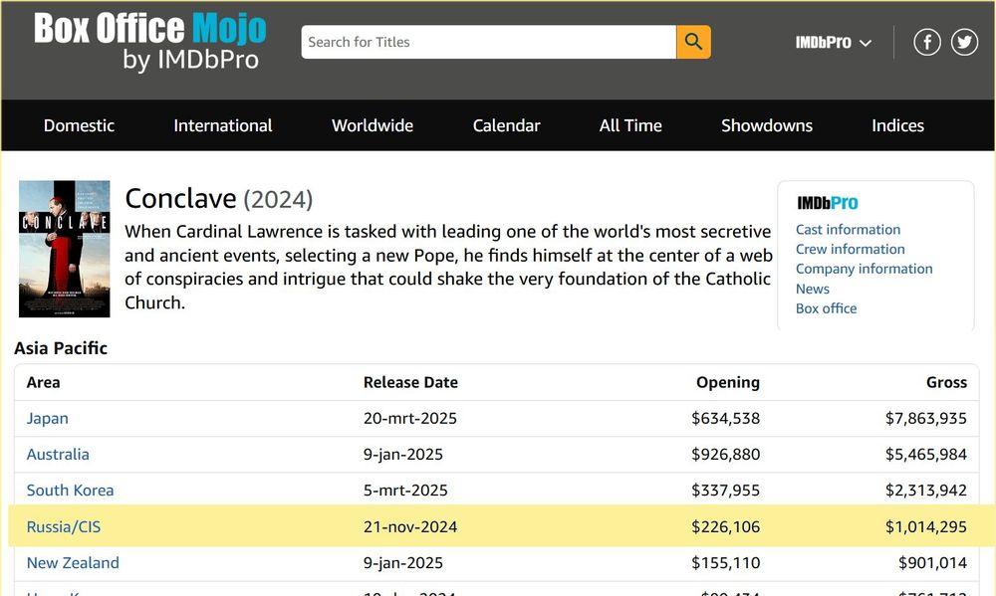
Task: Click New Zealand gross value $901,014
Action: 932,563
